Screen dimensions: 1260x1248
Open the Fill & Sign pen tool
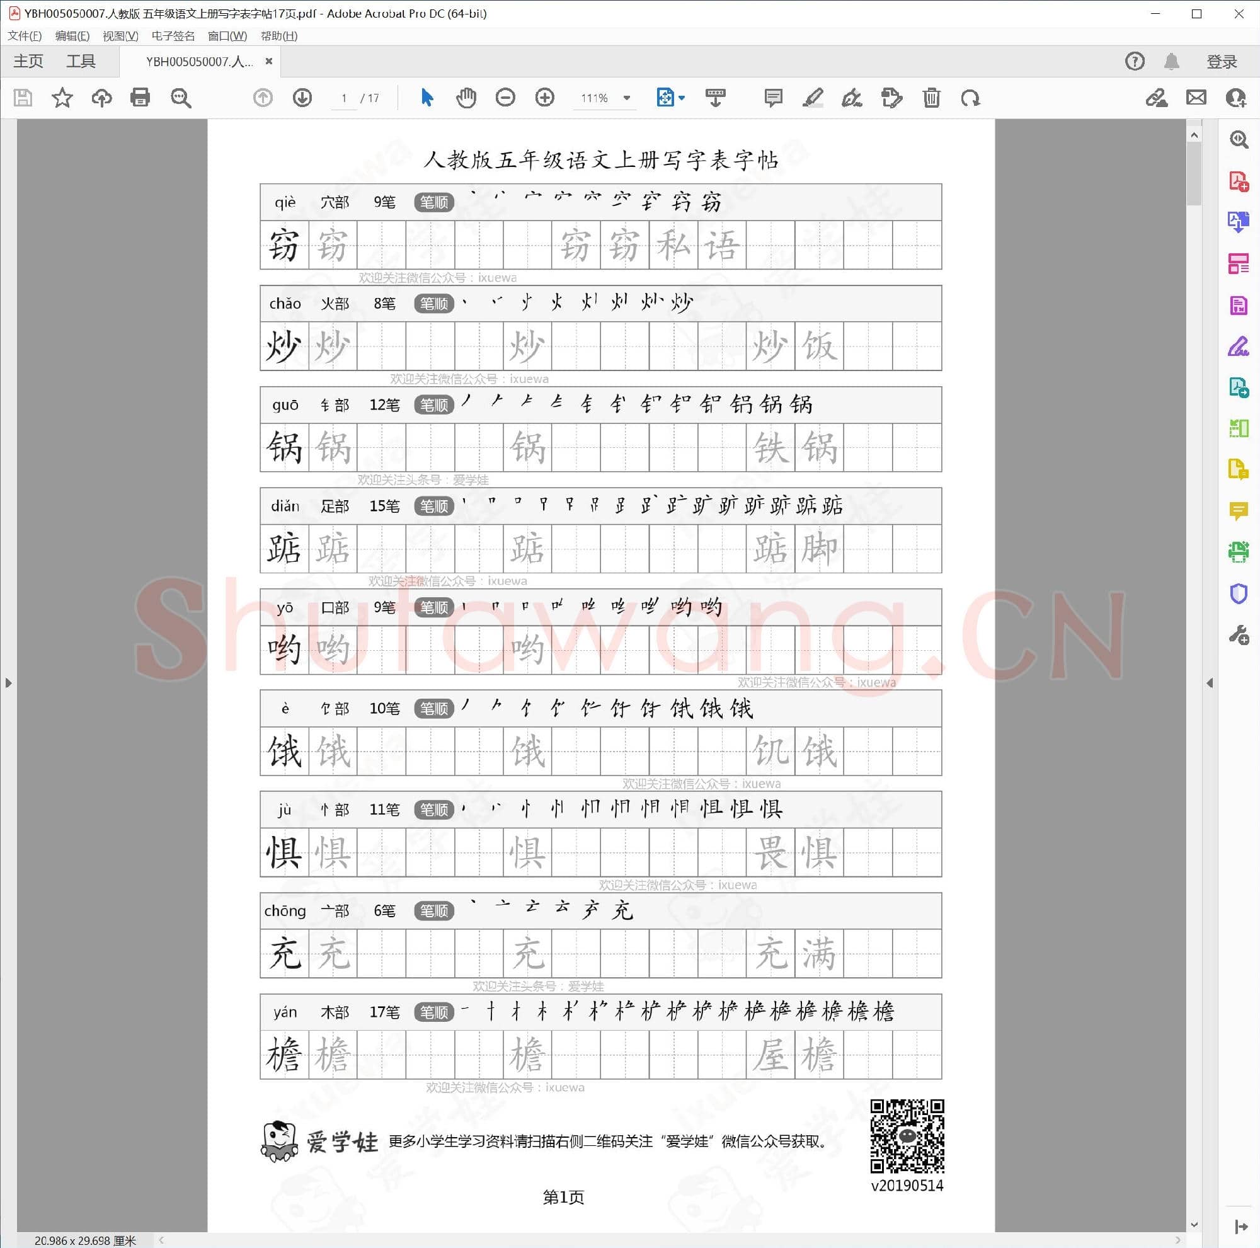point(851,98)
